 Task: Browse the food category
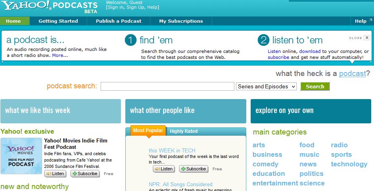(307, 145)
